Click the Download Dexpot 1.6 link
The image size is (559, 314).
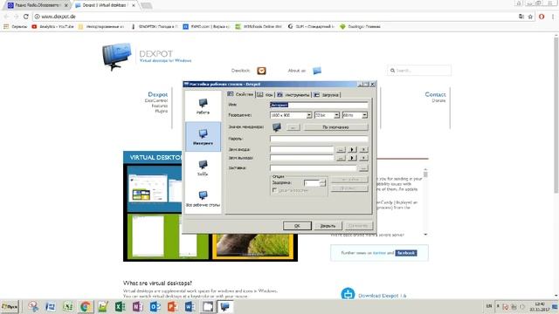[x=382, y=296]
